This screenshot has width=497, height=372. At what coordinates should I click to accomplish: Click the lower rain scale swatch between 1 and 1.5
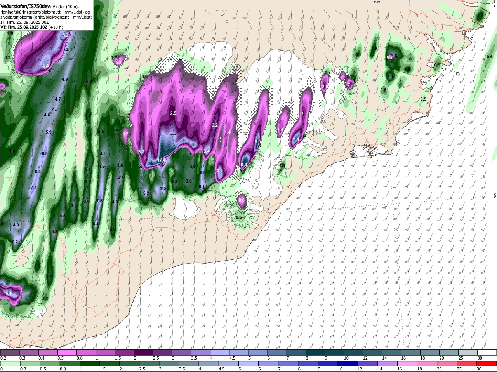tap(90, 364)
